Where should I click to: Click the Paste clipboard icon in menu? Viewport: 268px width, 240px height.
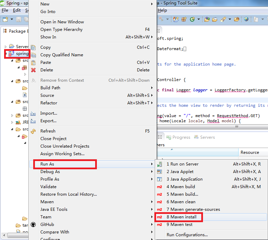(33, 62)
